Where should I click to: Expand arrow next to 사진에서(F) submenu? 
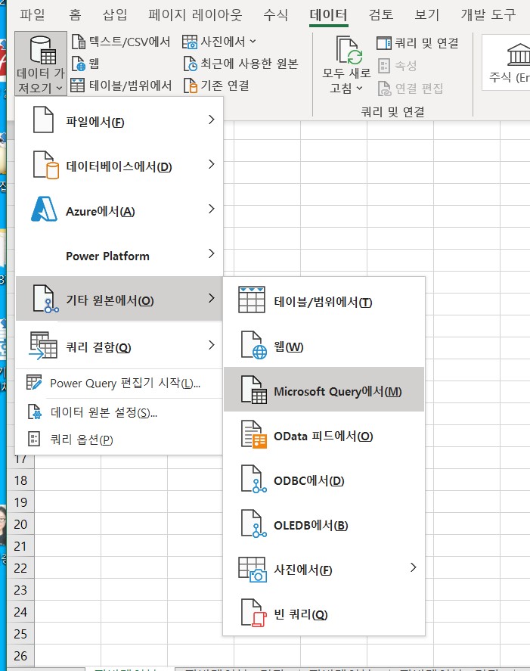click(414, 567)
